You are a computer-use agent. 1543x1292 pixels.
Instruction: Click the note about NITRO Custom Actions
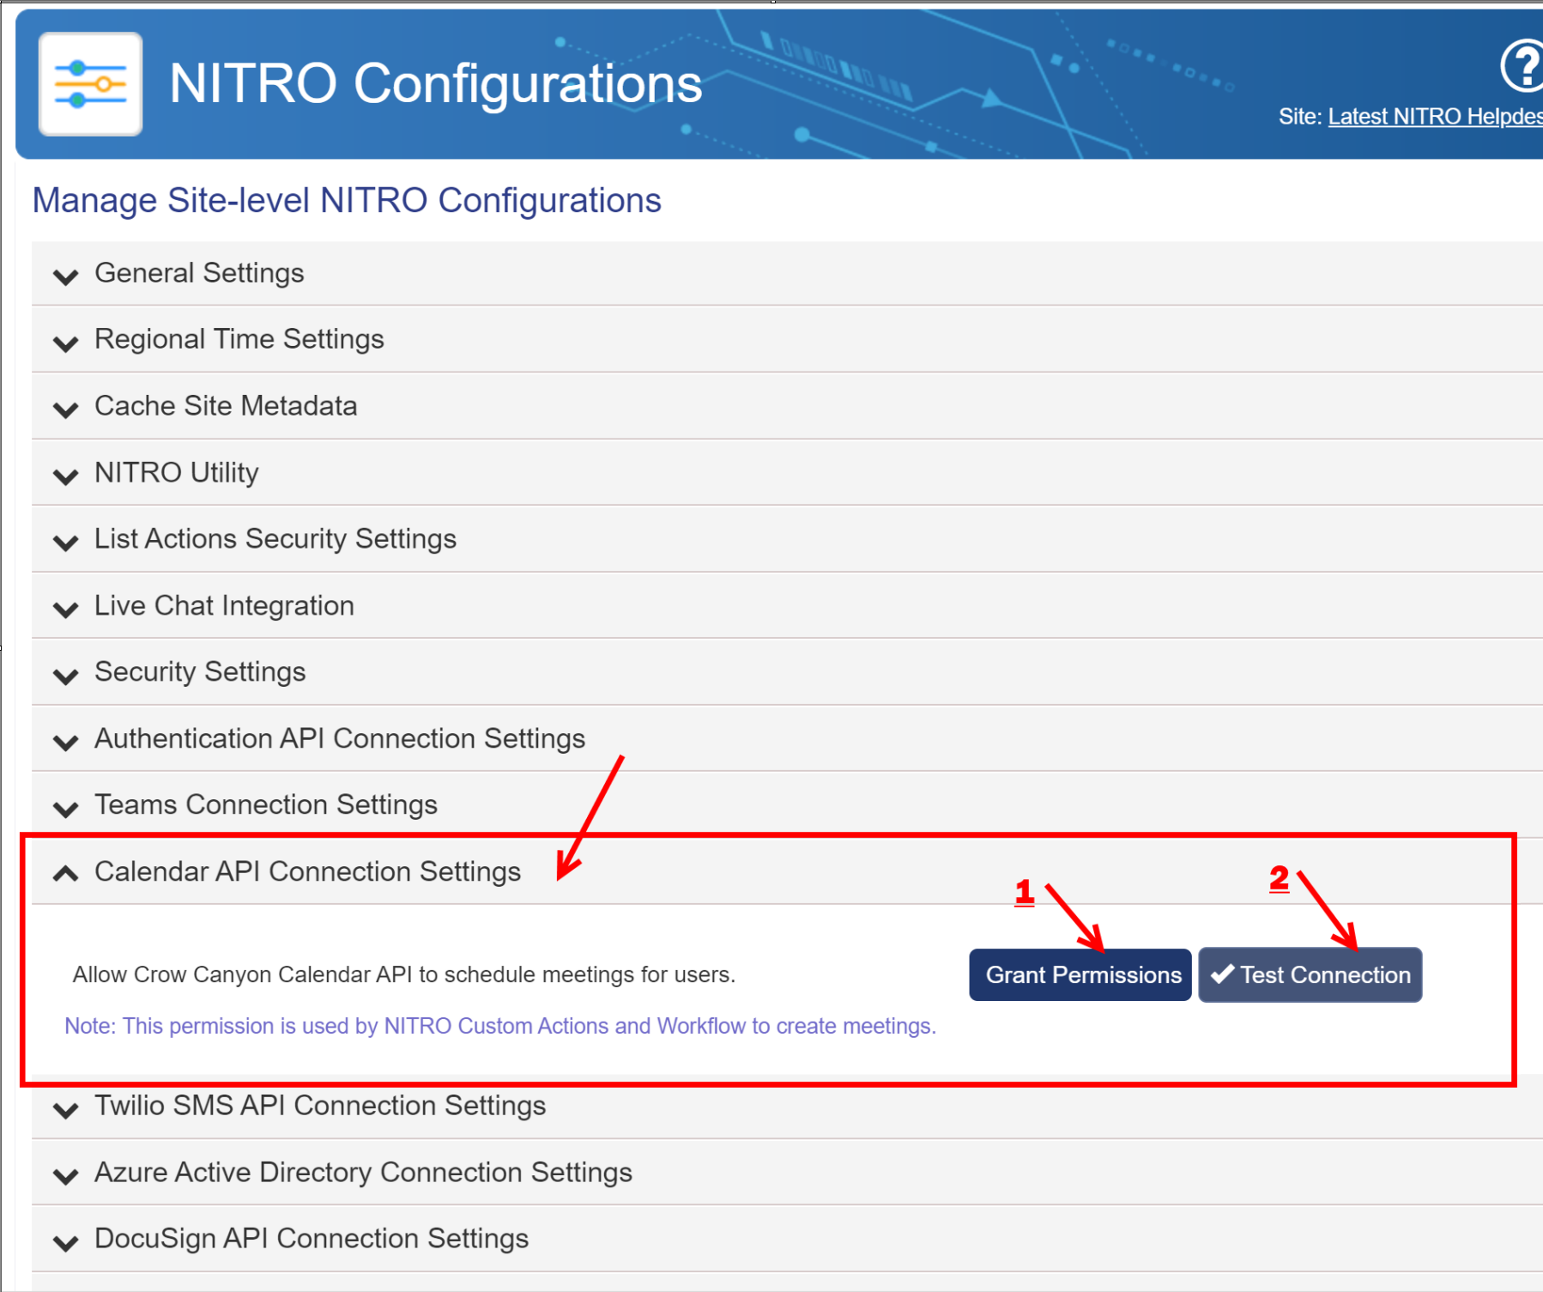[500, 1027]
